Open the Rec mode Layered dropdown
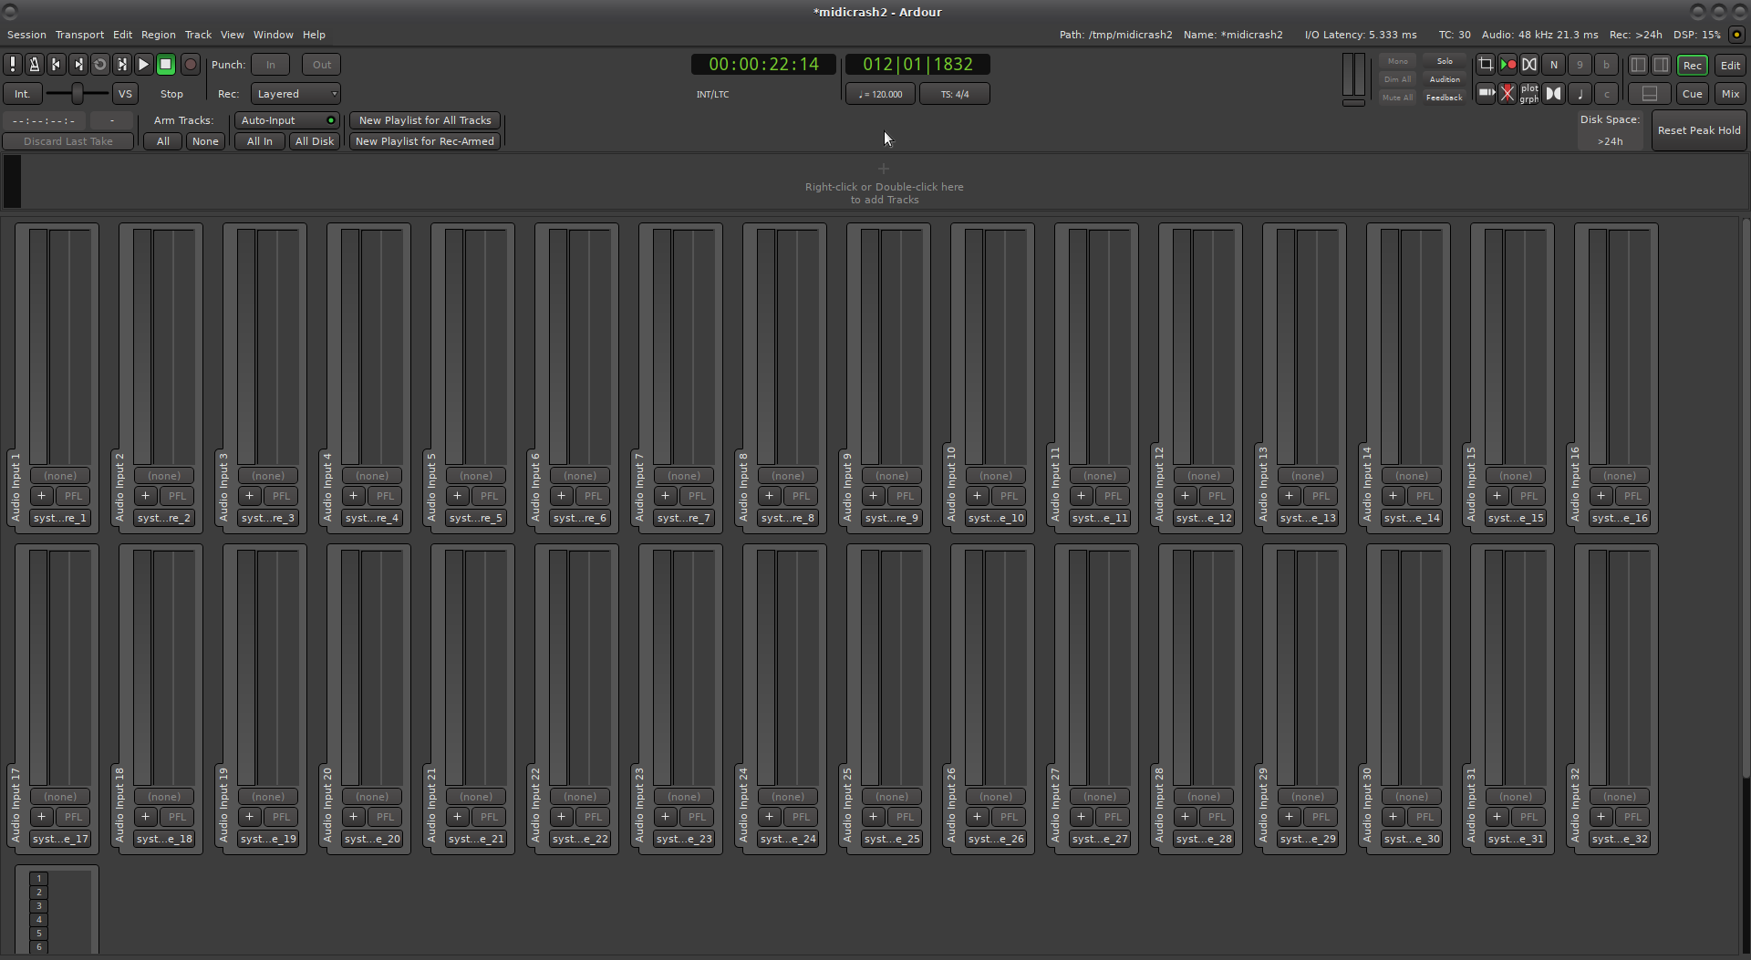Viewport: 1751px width, 960px height. coord(296,94)
